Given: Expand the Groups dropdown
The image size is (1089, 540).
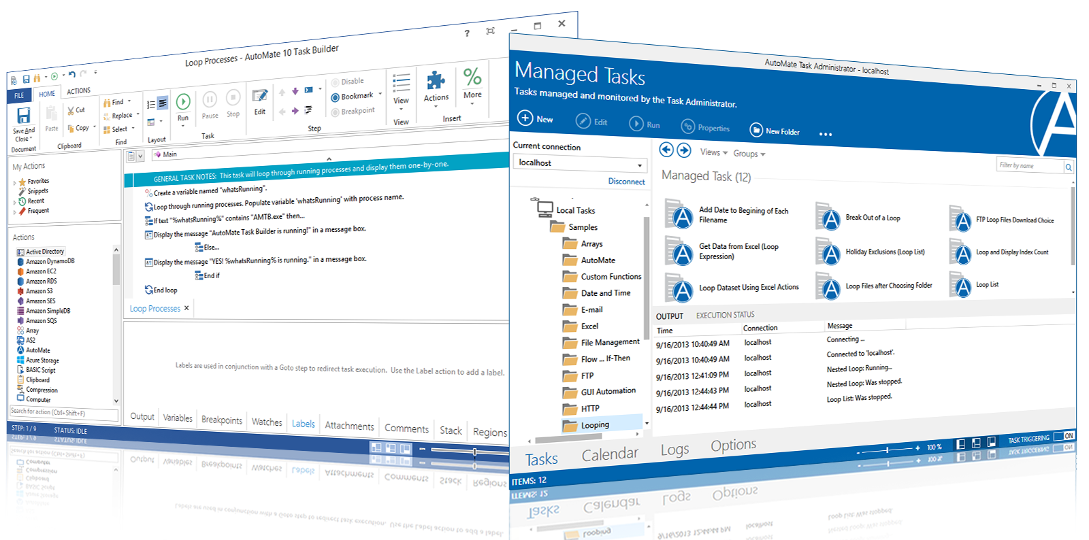Looking at the screenshot, I should coord(749,154).
